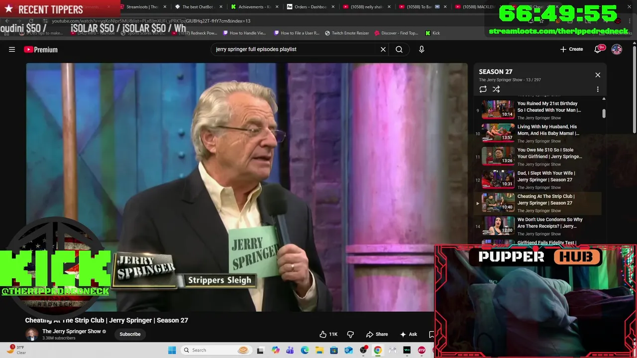Clear the search box text

383,49
